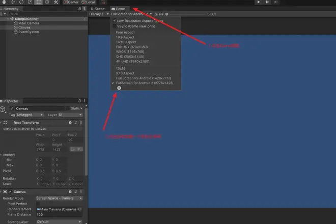Click the Plane Distance input field
Viewport: 336px width, 224px height.
60,214
